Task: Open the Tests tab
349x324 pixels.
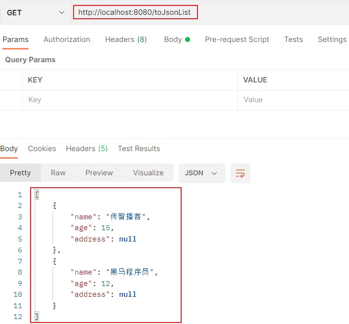Action: pos(294,40)
